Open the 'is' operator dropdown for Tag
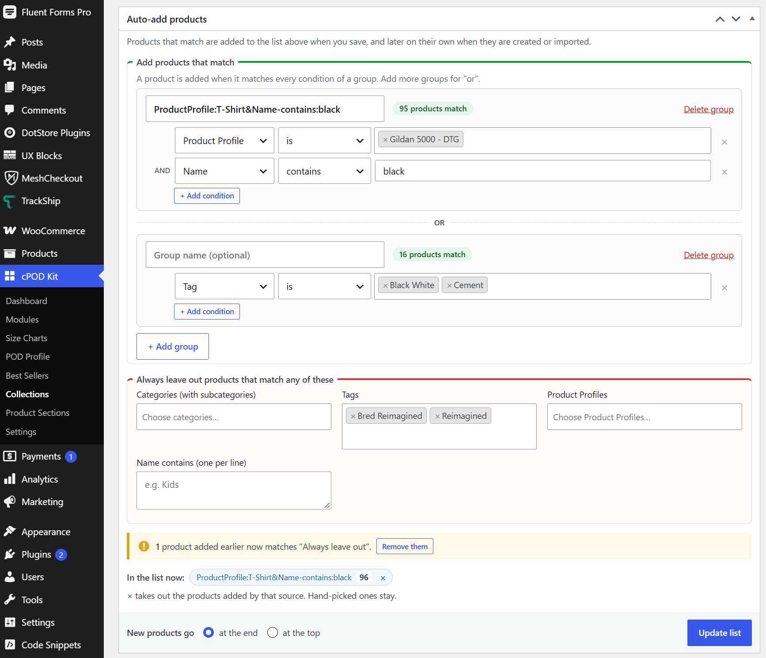Viewport: 766px width, 658px height. click(x=325, y=286)
